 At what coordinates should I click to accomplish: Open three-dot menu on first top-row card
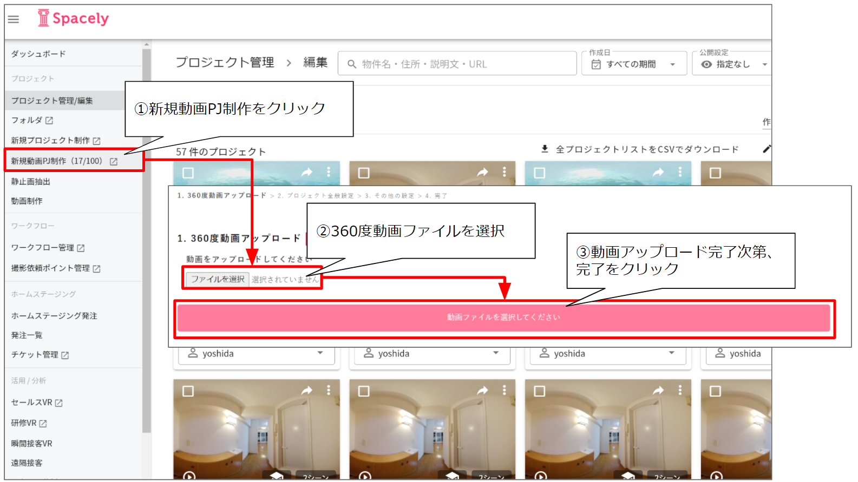(x=329, y=172)
